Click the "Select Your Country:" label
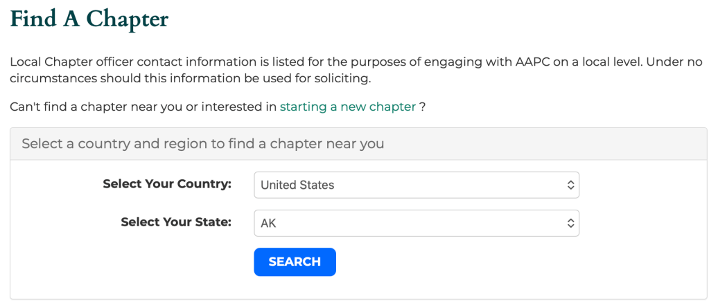 [167, 184]
